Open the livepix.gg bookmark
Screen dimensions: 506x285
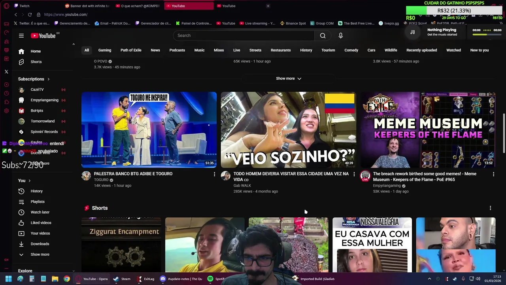pos(389,23)
